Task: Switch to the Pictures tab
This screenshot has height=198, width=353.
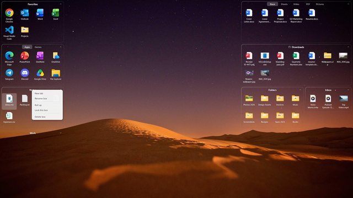Action: [320, 4]
